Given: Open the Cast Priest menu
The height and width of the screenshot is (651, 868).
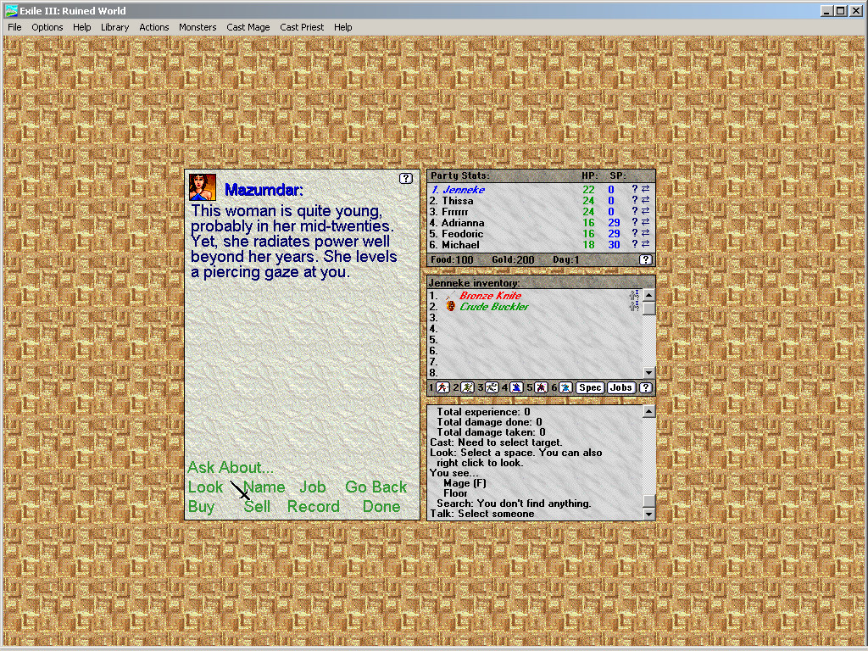Looking at the screenshot, I should pos(302,27).
